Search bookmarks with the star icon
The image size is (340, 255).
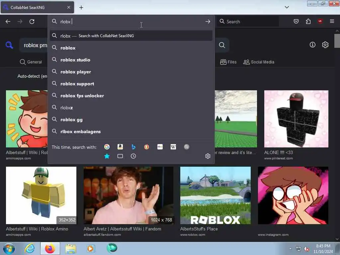[107, 156]
